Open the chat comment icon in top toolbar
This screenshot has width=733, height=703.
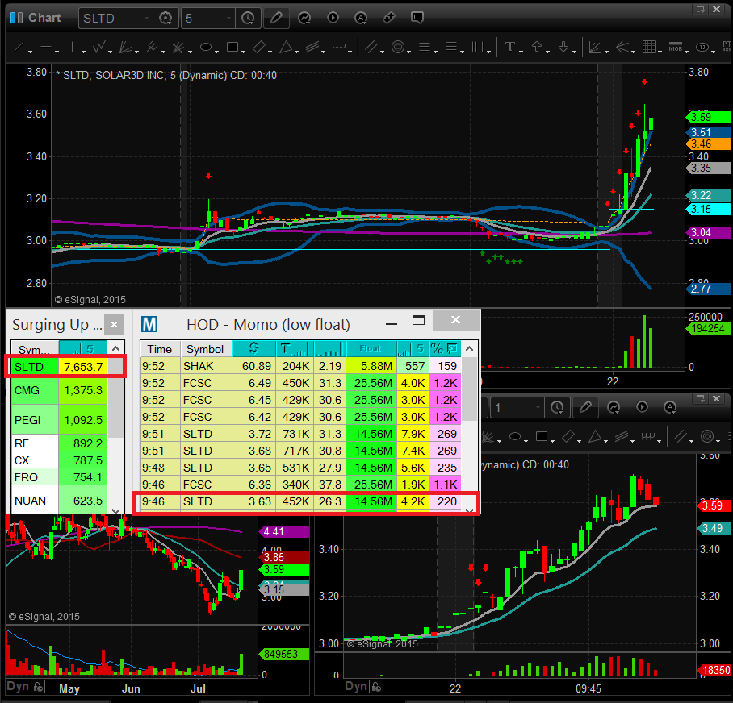[x=417, y=18]
